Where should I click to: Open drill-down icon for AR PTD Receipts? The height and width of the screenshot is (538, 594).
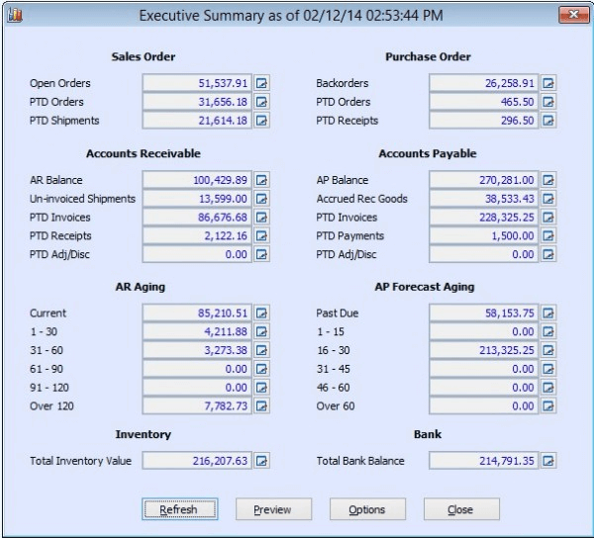261,235
